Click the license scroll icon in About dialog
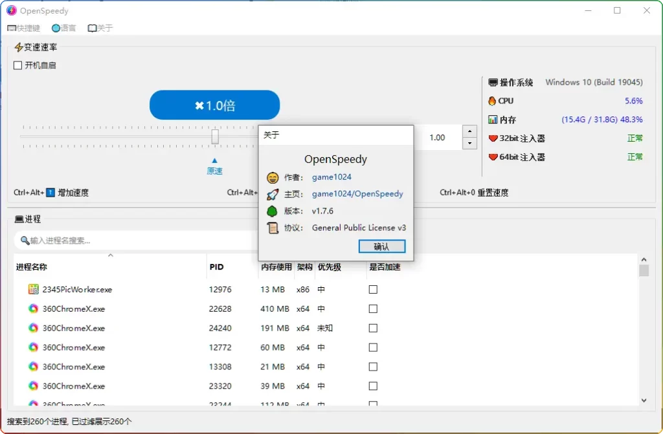The height and width of the screenshot is (434, 663). pos(273,228)
